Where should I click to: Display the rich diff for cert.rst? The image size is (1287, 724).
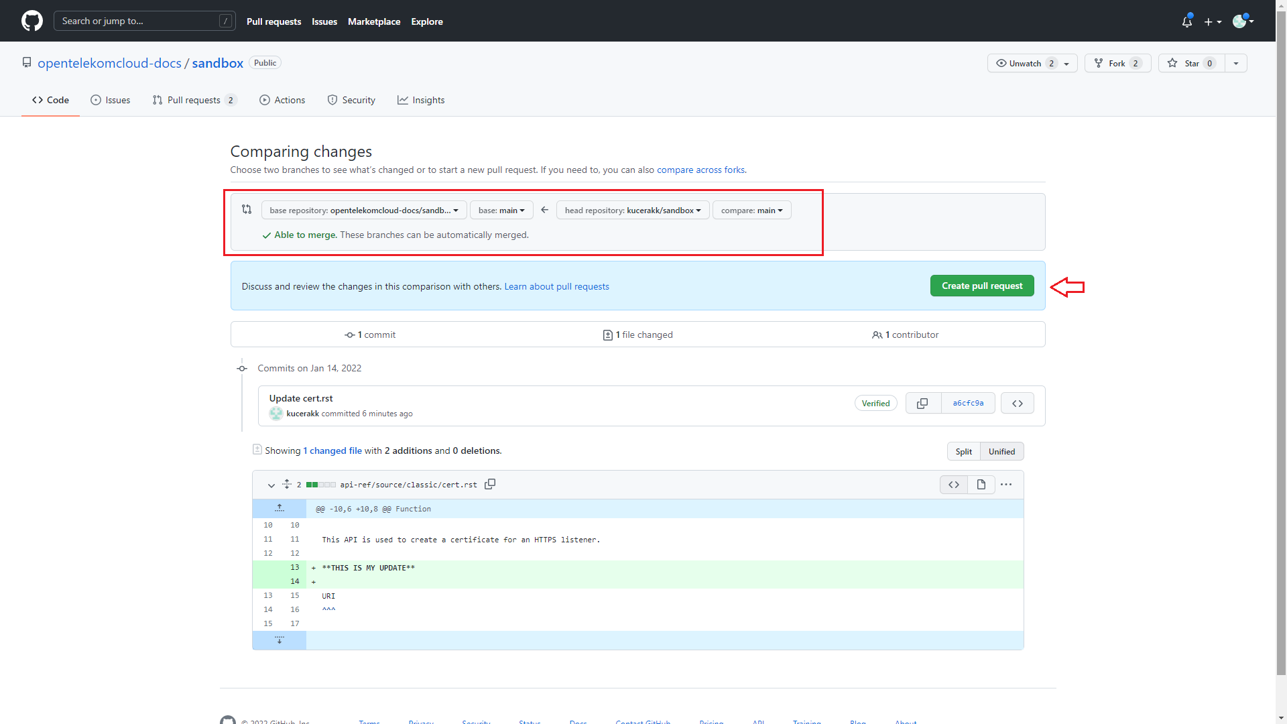click(x=981, y=485)
